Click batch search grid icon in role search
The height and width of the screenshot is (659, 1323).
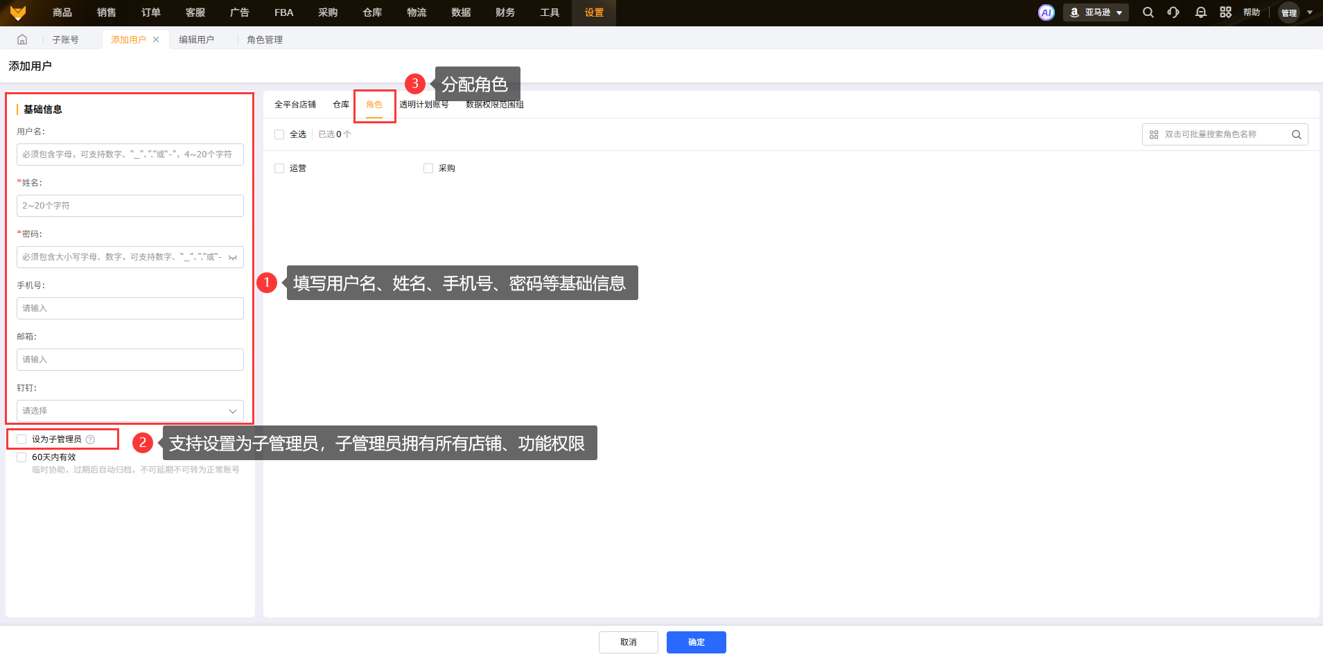click(x=1154, y=134)
